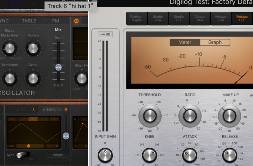Toggle the LFO Sync switch
Screen dimensions: 253x166
[x=23, y=155]
